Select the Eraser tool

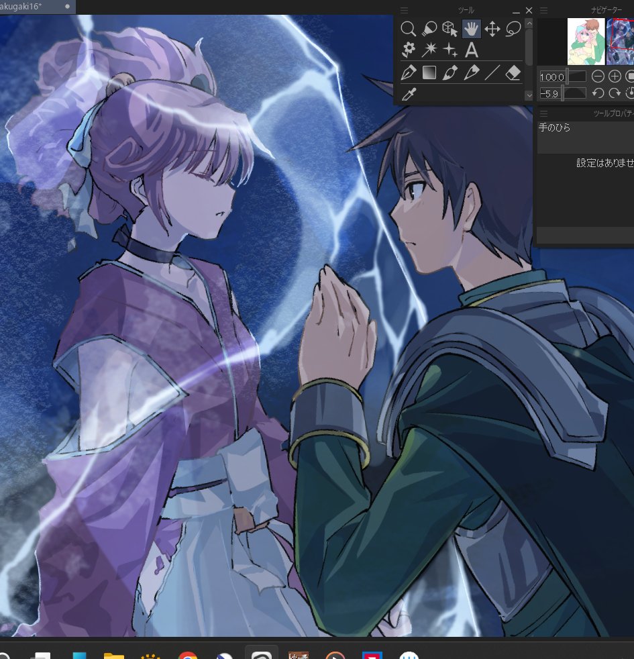(x=513, y=72)
